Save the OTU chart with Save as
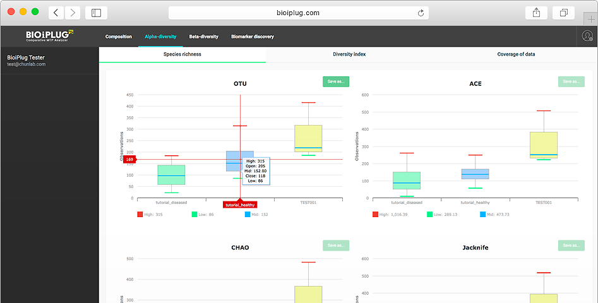 click(x=336, y=81)
